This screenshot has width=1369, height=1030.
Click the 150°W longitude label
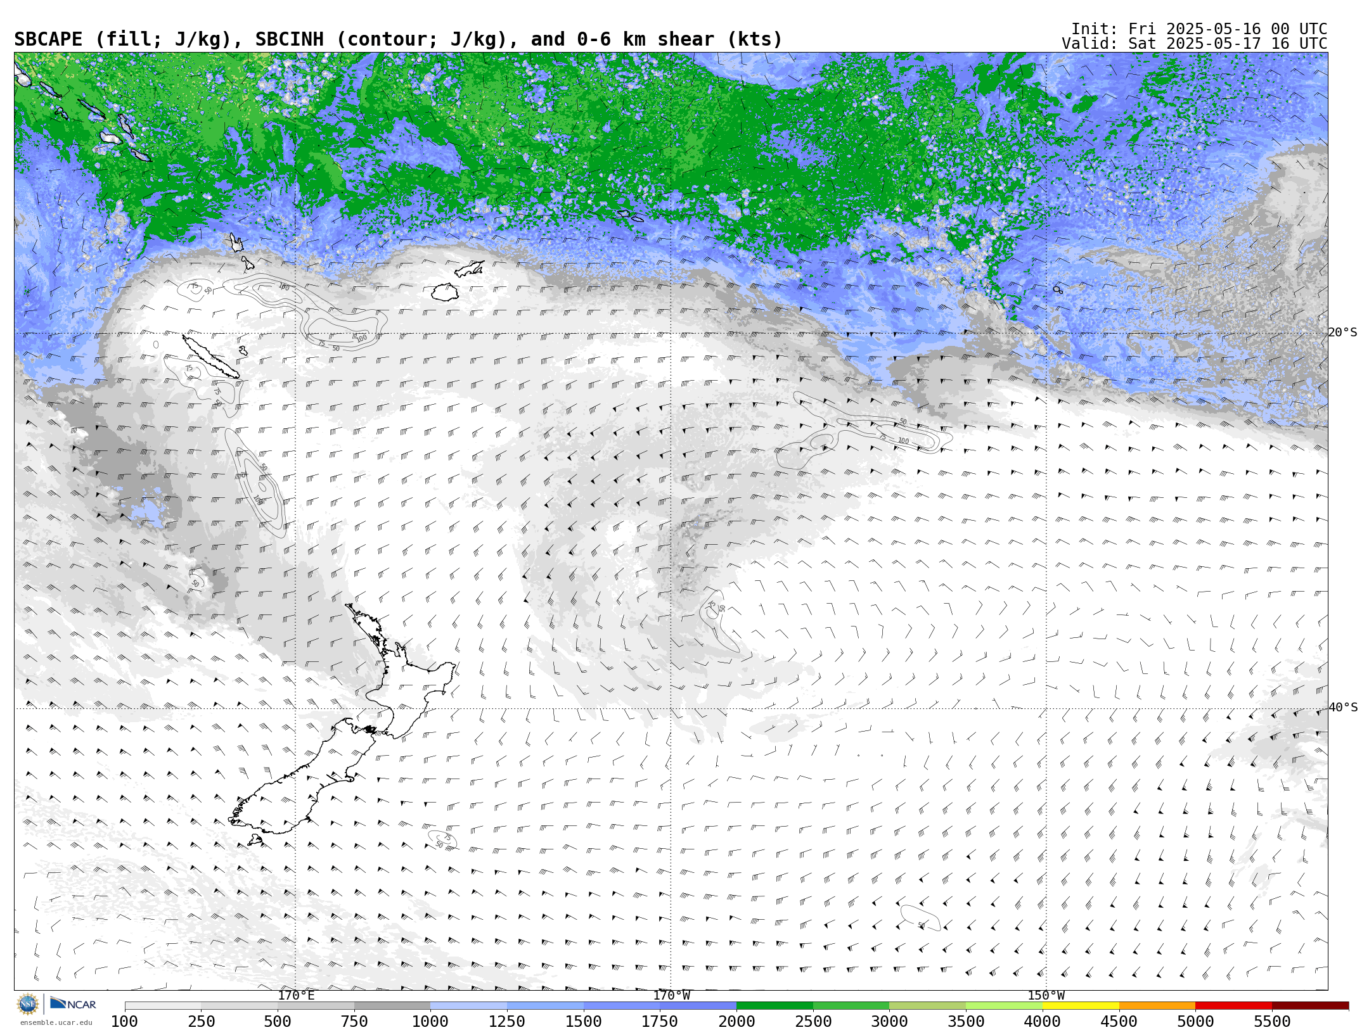tap(1046, 995)
